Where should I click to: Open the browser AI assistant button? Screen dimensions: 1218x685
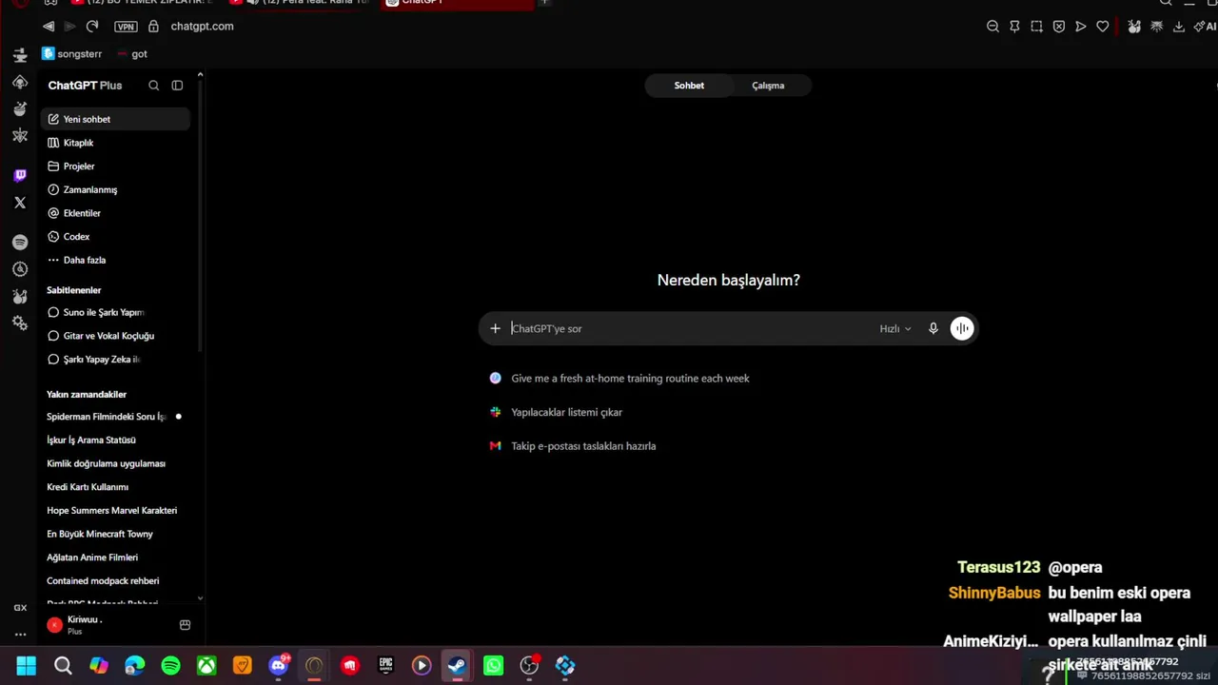point(1205,27)
